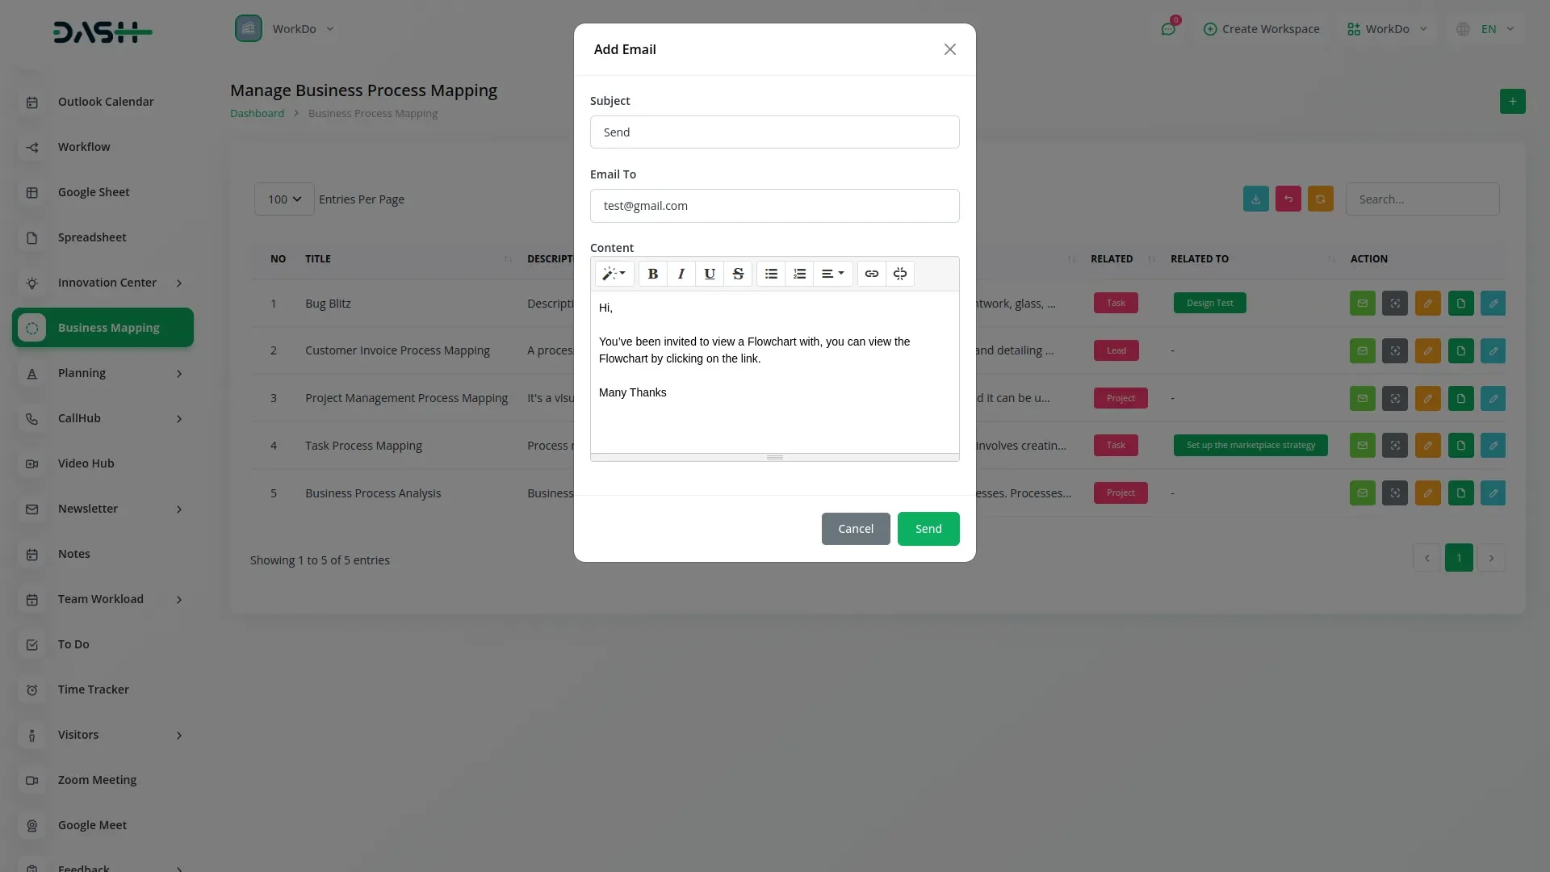Remove link with the unlink icon
The width and height of the screenshot is (1550, 872).
tap(899, 274)
